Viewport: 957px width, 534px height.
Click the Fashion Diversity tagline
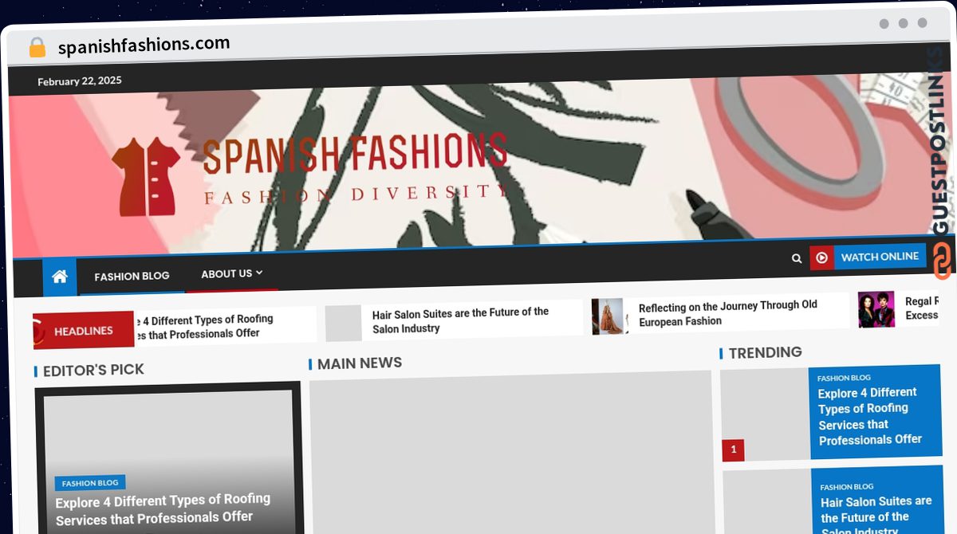(x=356, y=194)
